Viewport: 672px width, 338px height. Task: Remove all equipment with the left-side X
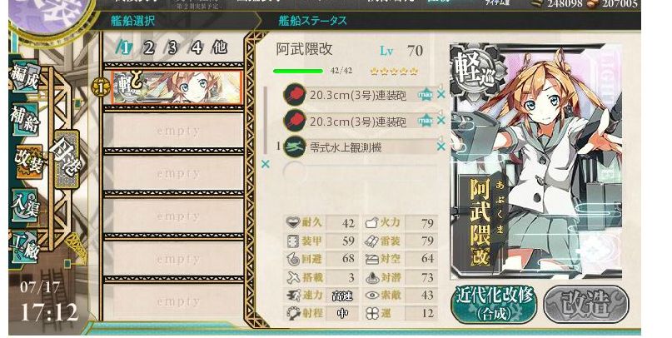click(x=266, y=164)
